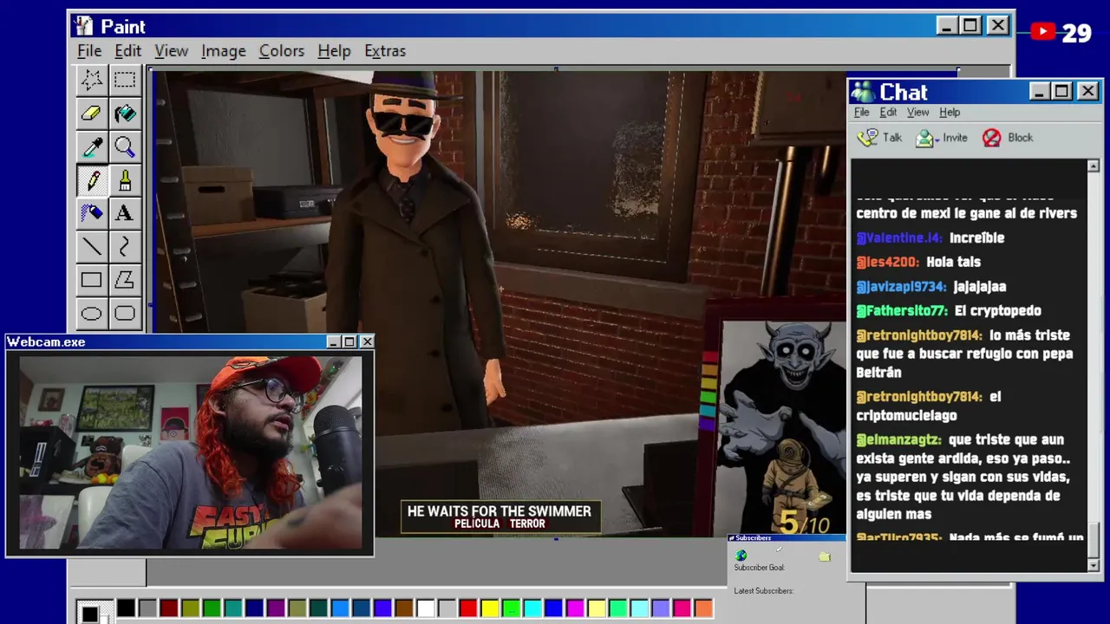Open Paint's View menu
This screenshot has width=1110, height=624.
(x=171, y=51)
